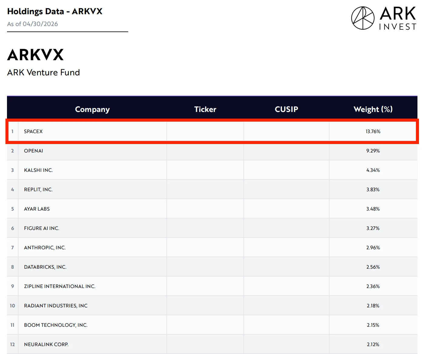Click row number 12 beside NEURALINK CORP.

[x=12, y=344]
